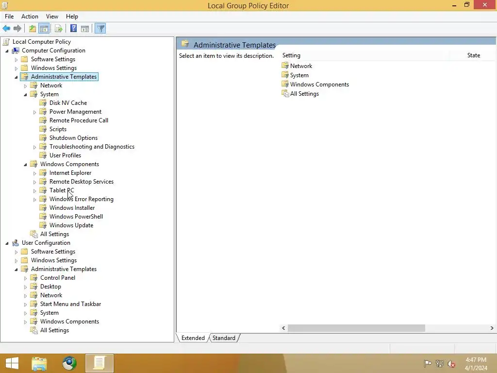Open the Help menu
The height and width of the screenshot is (373, 497).
click(72, 17)
